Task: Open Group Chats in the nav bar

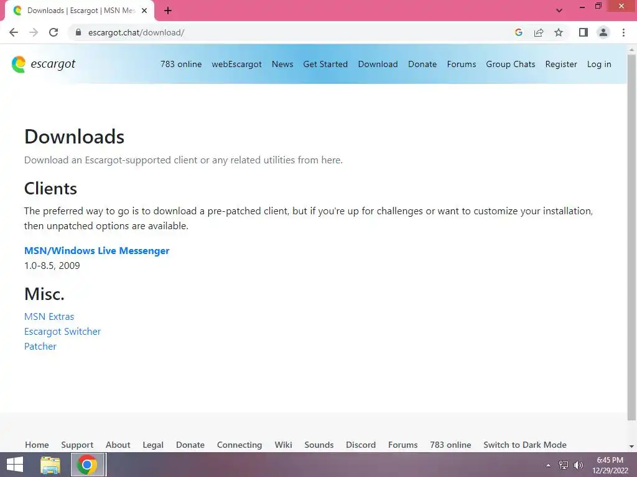Action: [x=511, y=64]
